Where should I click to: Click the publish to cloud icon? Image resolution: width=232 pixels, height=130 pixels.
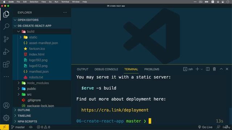coord(31,127)
